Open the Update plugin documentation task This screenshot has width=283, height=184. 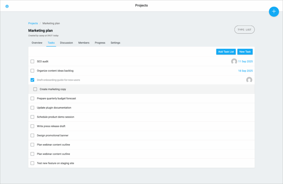tap(54, 108)
